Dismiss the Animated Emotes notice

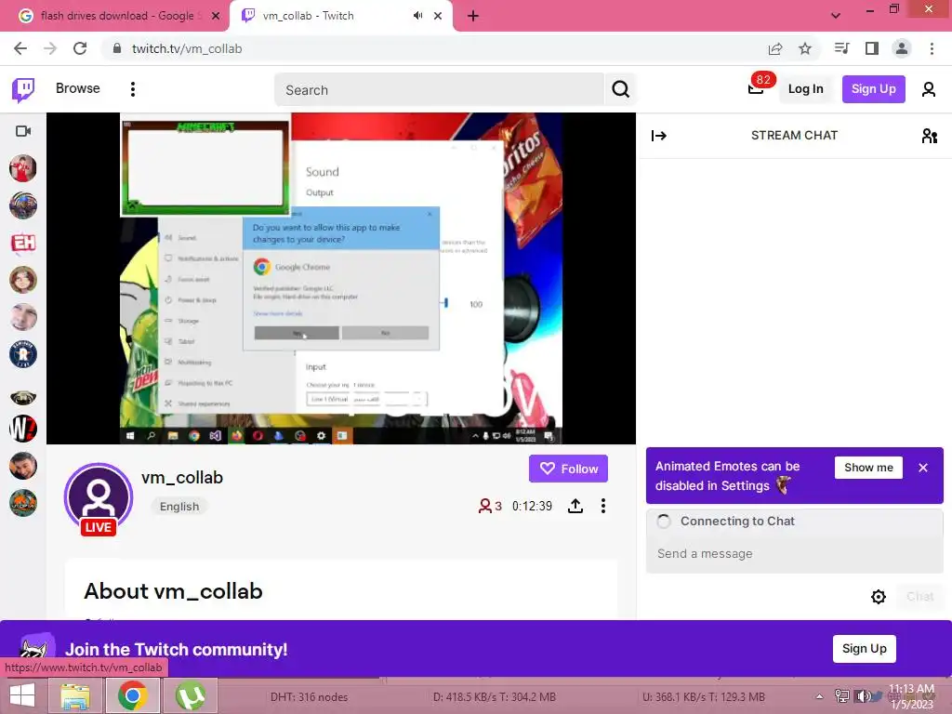[923, 468]
